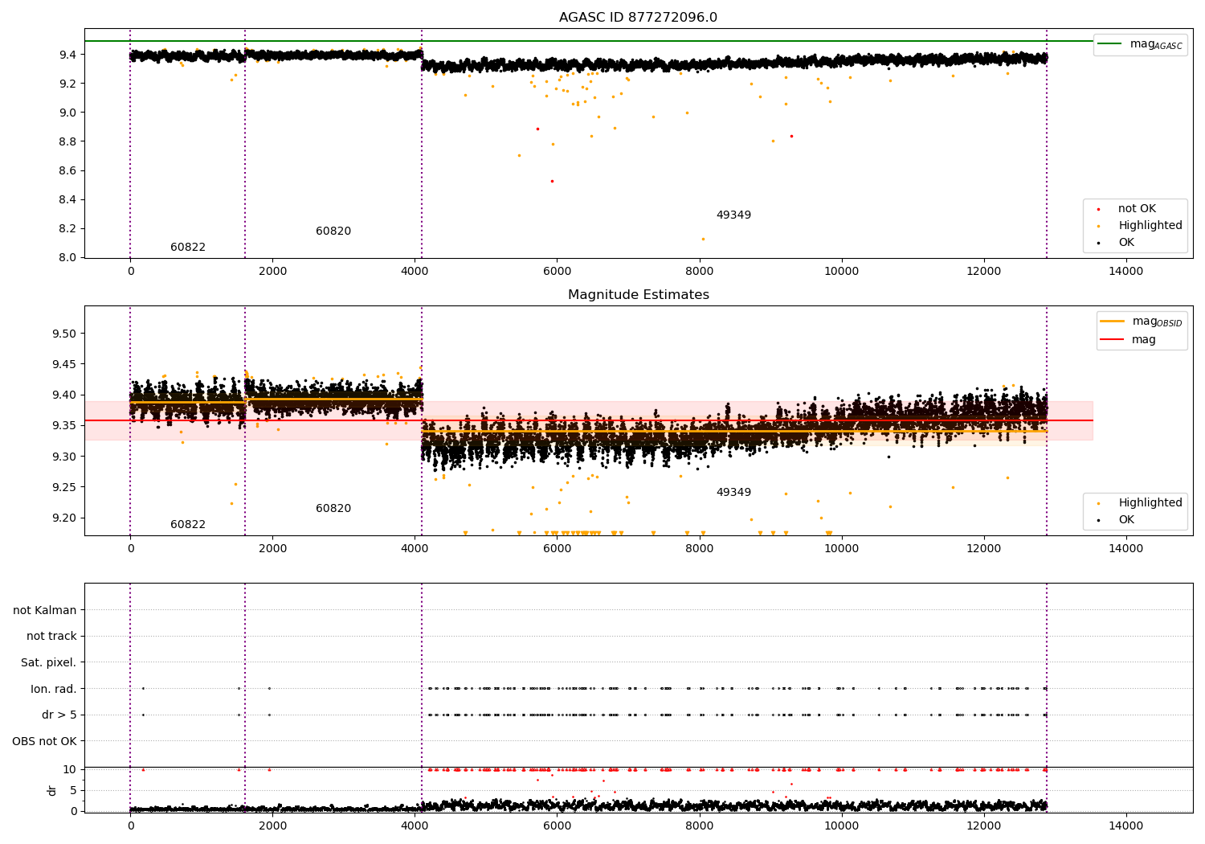The height and width of the screenshot is (844, 1205).
Task: Click the 60822 obsid annotation in top plot
Action: [x=188, y=248]
